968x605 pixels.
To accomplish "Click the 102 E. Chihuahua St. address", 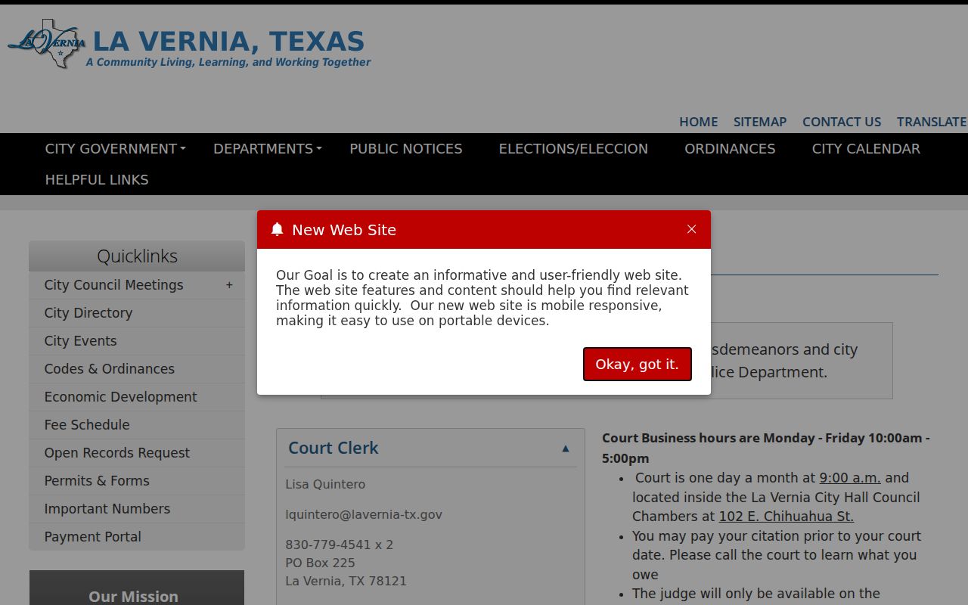I will click(x=786, y=517).
